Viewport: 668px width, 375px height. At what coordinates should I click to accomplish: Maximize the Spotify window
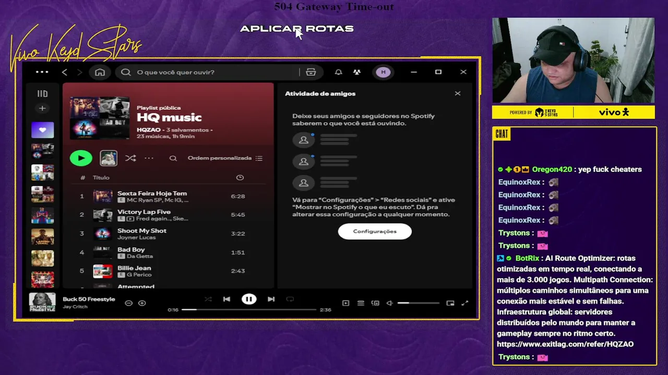(x=438, y=72)
